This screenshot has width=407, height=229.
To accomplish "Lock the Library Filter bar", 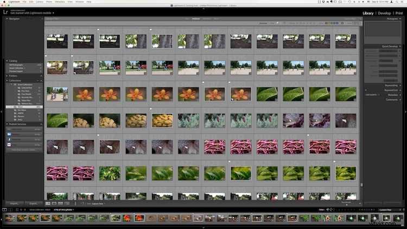I will tap(360, 18).
